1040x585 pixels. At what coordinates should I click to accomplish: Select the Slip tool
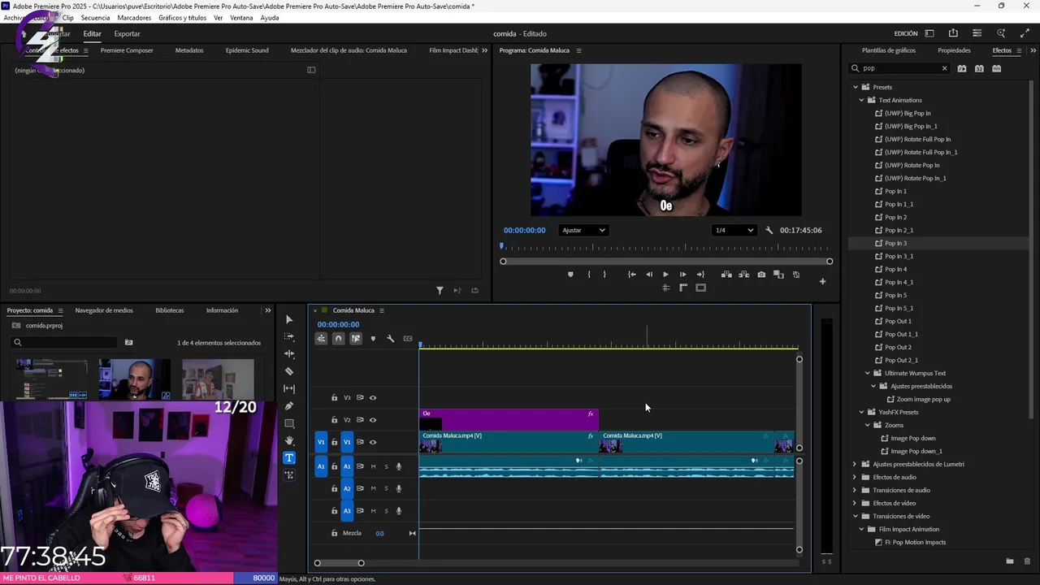pos(289,388)
